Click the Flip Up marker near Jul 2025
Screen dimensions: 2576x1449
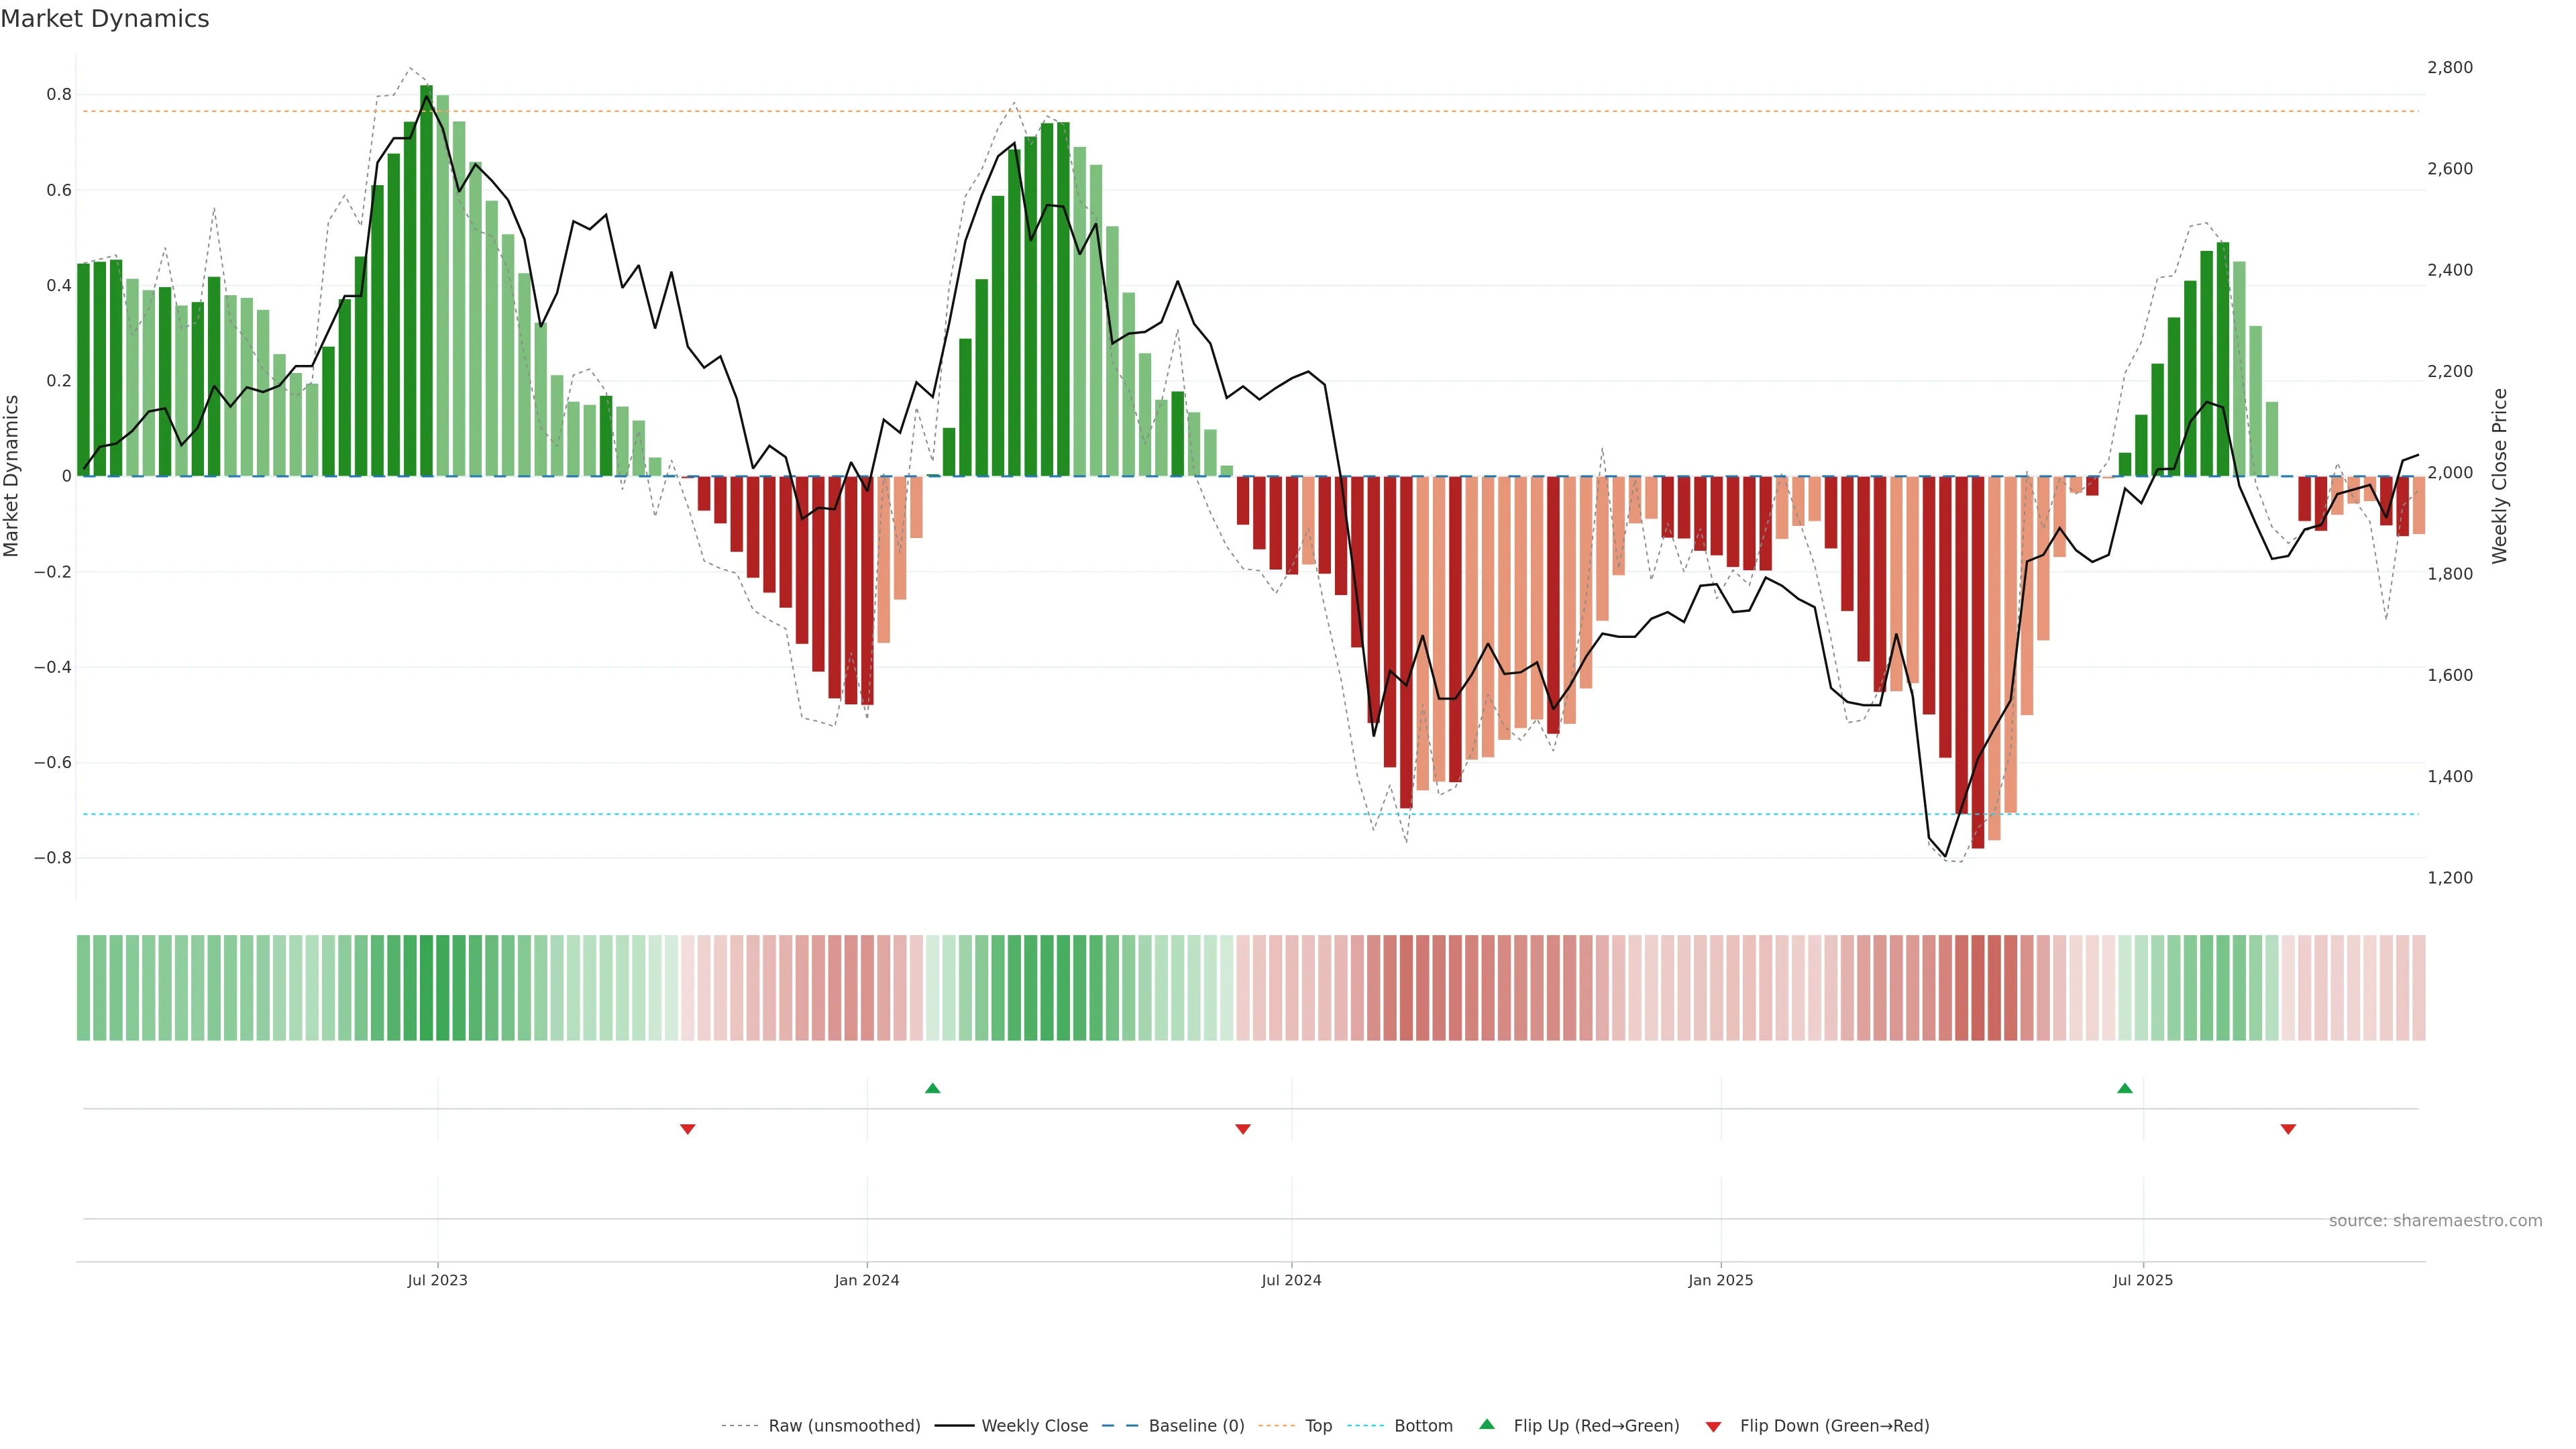click(x=2125, y=1088)
